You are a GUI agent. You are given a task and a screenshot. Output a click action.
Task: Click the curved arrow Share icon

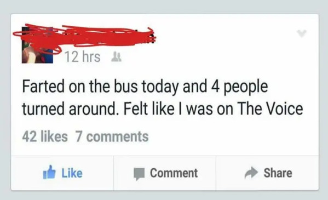pos(251,173)
